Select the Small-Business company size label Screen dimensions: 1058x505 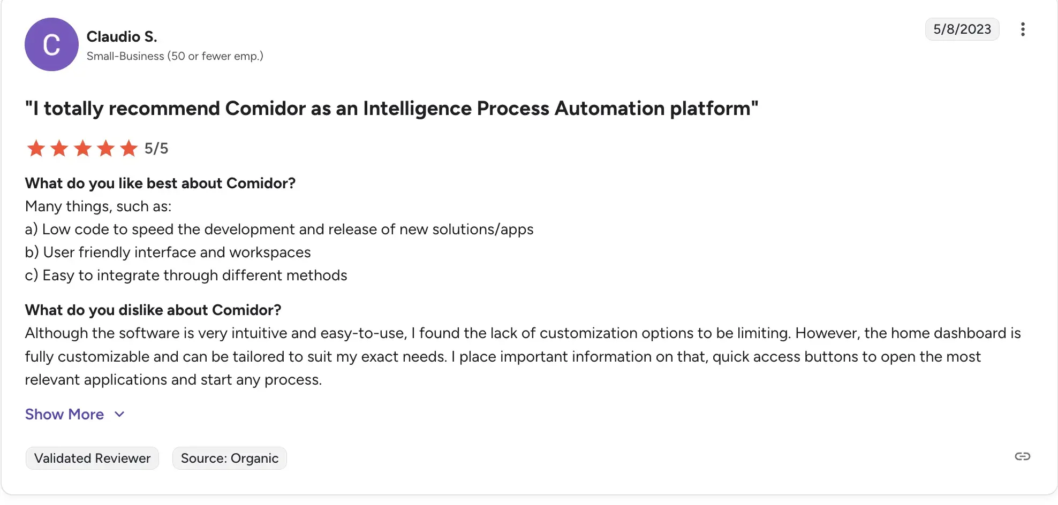tap(175, 56)
